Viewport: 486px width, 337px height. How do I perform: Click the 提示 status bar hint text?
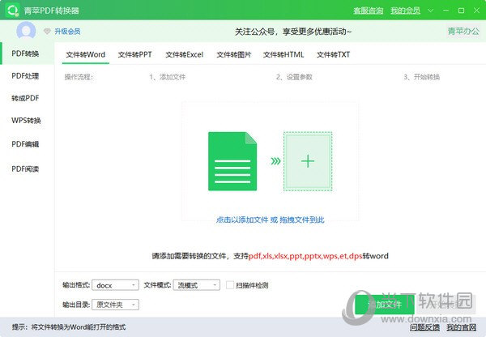69,327
